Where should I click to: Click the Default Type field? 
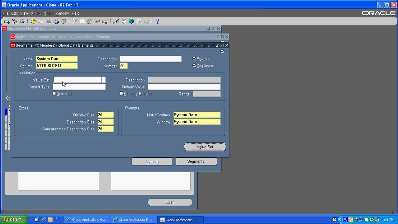click(x=79, y=87)
